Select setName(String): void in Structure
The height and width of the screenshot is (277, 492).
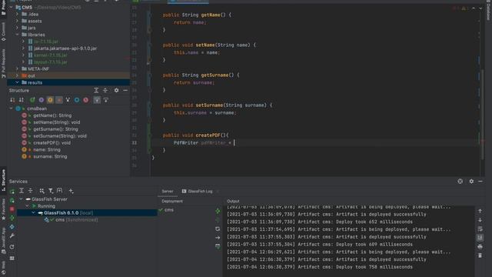(x=56, y=122)
